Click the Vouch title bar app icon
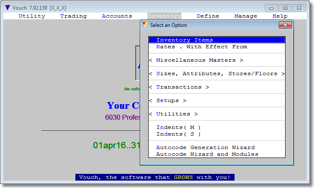This screenshot has height=189, width=315. click(x=8, y=8)
